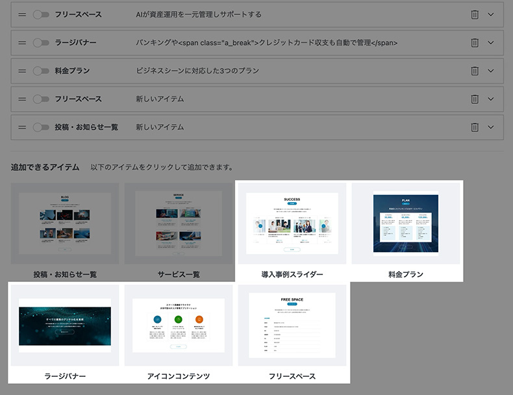The width and height of the screenshot is (513, 395).
Task: Click trash icon for AIが資産運用 フリースペース row
Action: click(475, 14)
